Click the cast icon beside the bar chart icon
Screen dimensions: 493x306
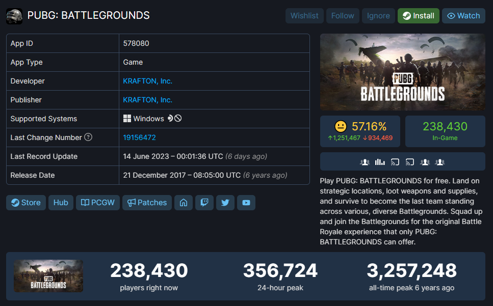pyautogui.click(x=395, y=162)
